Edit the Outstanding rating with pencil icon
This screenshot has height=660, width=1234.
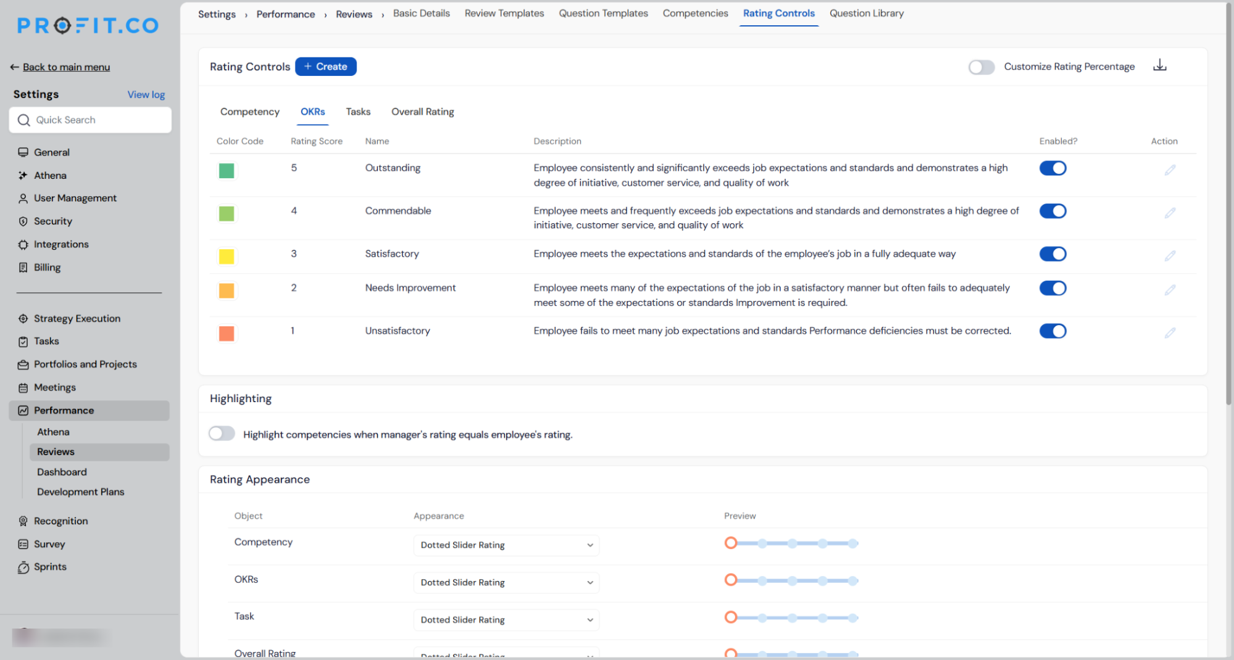[1170, 170]
